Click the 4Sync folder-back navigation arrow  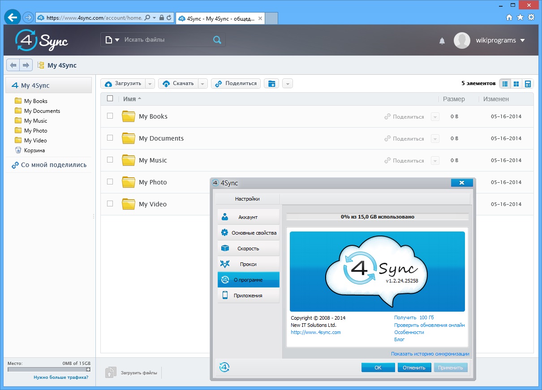(x=13, y=65)
